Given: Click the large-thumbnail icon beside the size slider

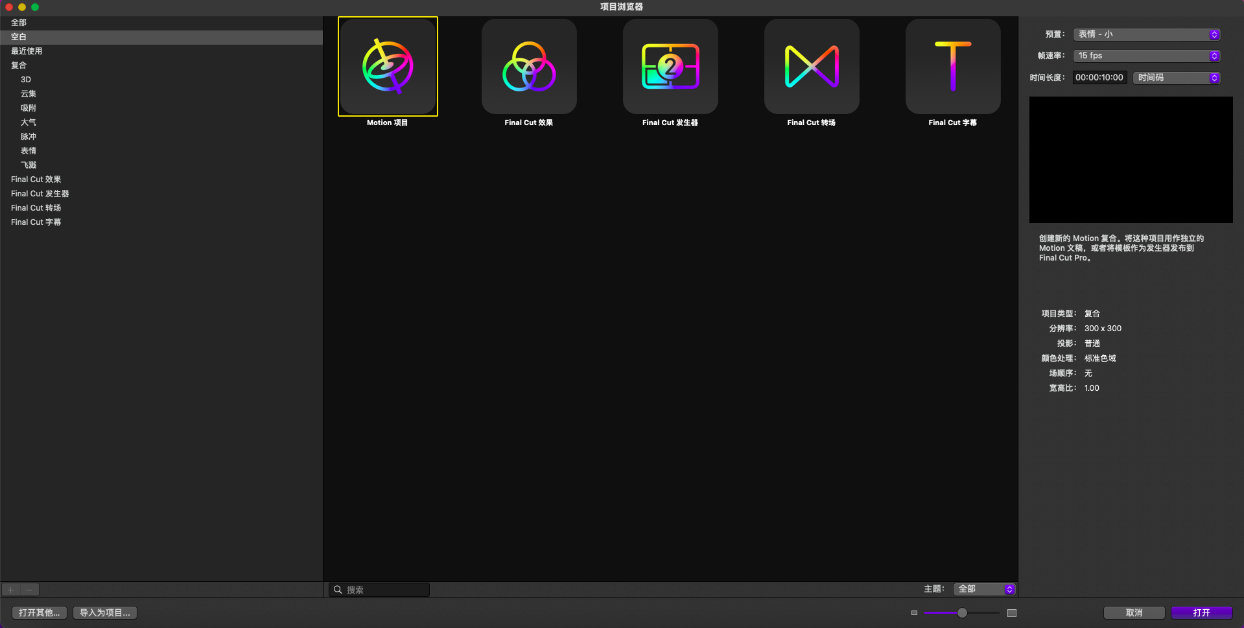Looking at the screenshot, I should coord(1012,613).
